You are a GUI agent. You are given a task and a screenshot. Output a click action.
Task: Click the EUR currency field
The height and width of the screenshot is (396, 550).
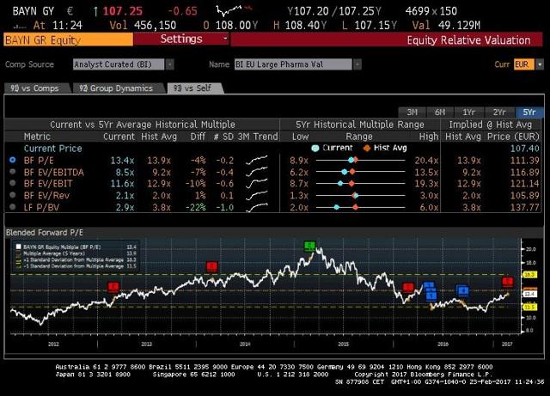click(524, 64)
